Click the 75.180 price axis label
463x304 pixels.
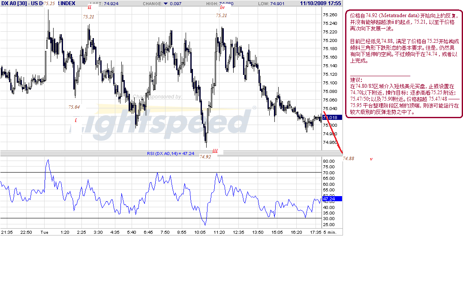(330, 49)
